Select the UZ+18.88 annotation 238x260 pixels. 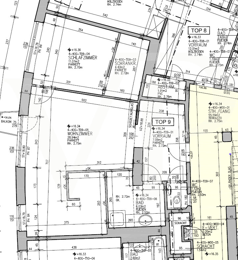coord(141,124)
